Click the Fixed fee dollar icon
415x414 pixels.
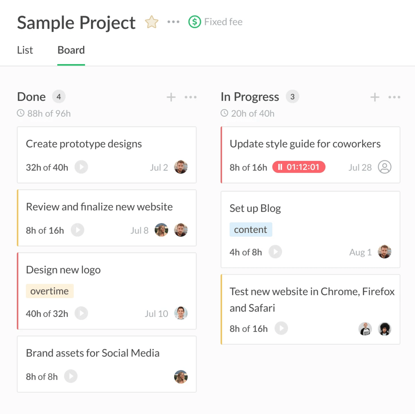coord(195,22)
